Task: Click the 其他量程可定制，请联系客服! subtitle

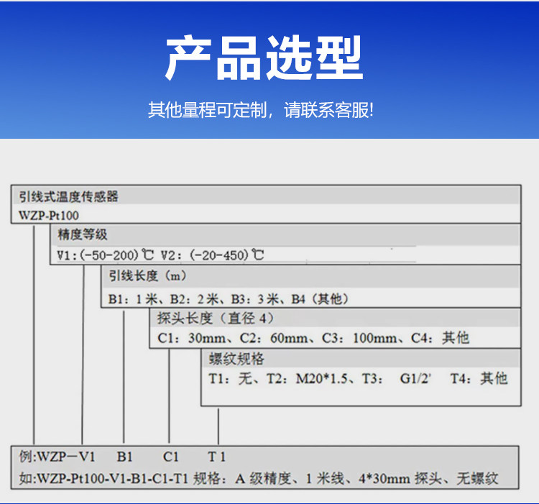Action: (261, 110)
